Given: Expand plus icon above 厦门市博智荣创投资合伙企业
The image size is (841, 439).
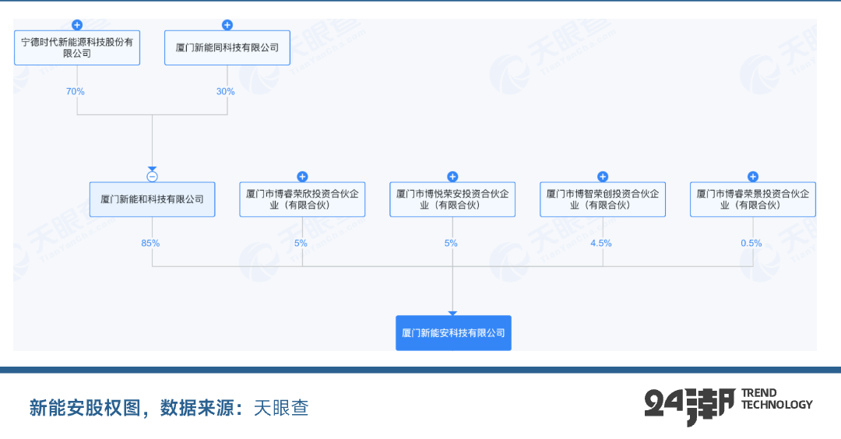Looking at the screenshot, I should pos(603,177).
